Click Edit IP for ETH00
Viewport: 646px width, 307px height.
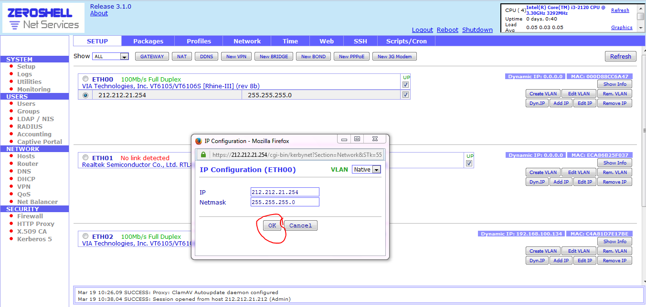coord(585,103)
